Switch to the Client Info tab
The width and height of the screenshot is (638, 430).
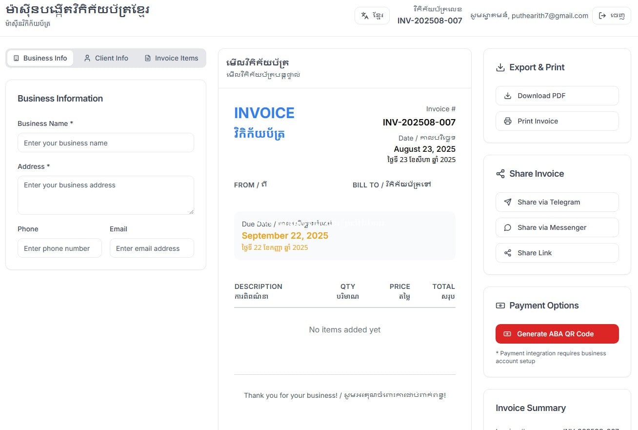(x=106, y=58)
